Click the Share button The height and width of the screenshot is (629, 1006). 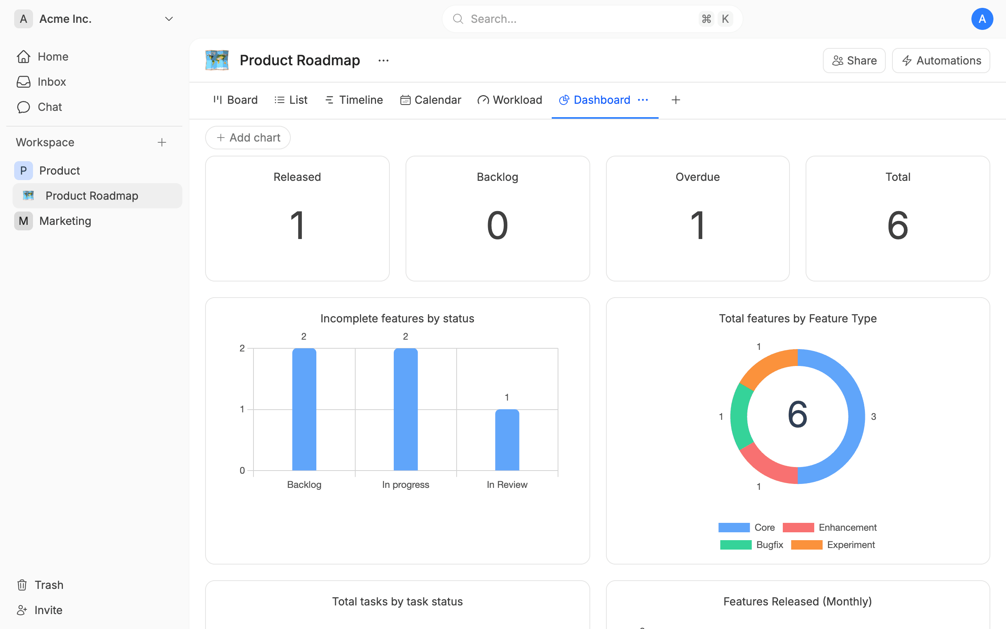pos(854,60)
